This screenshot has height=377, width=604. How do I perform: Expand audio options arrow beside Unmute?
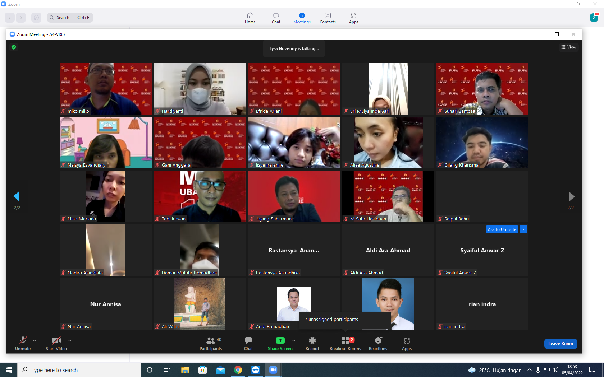click(x=35, y=340)
